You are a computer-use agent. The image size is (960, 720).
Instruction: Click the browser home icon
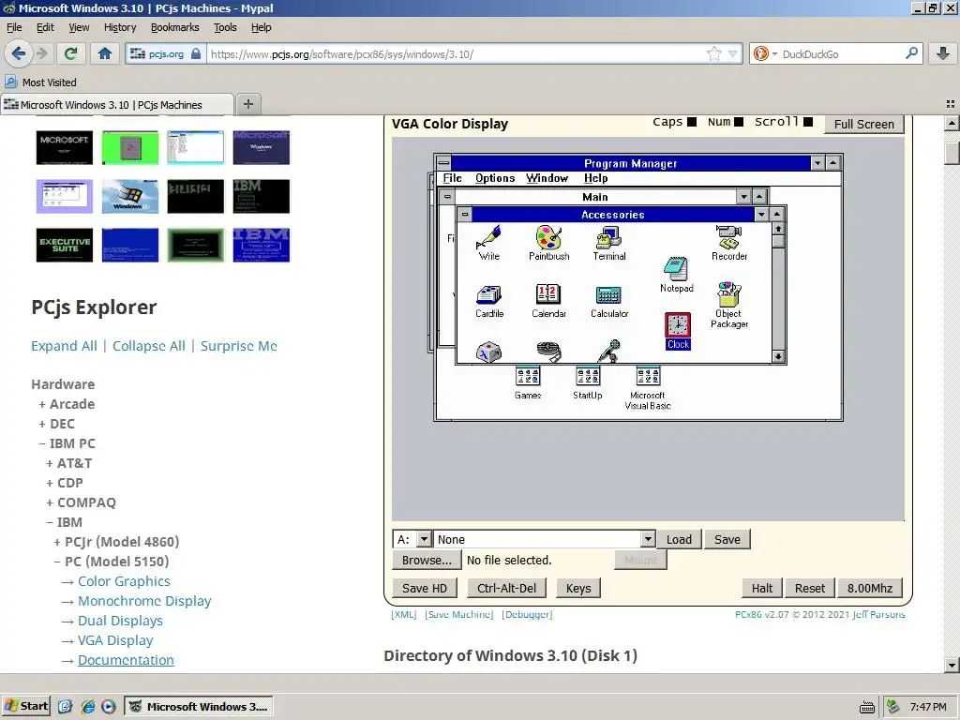(x=105, y=53)
